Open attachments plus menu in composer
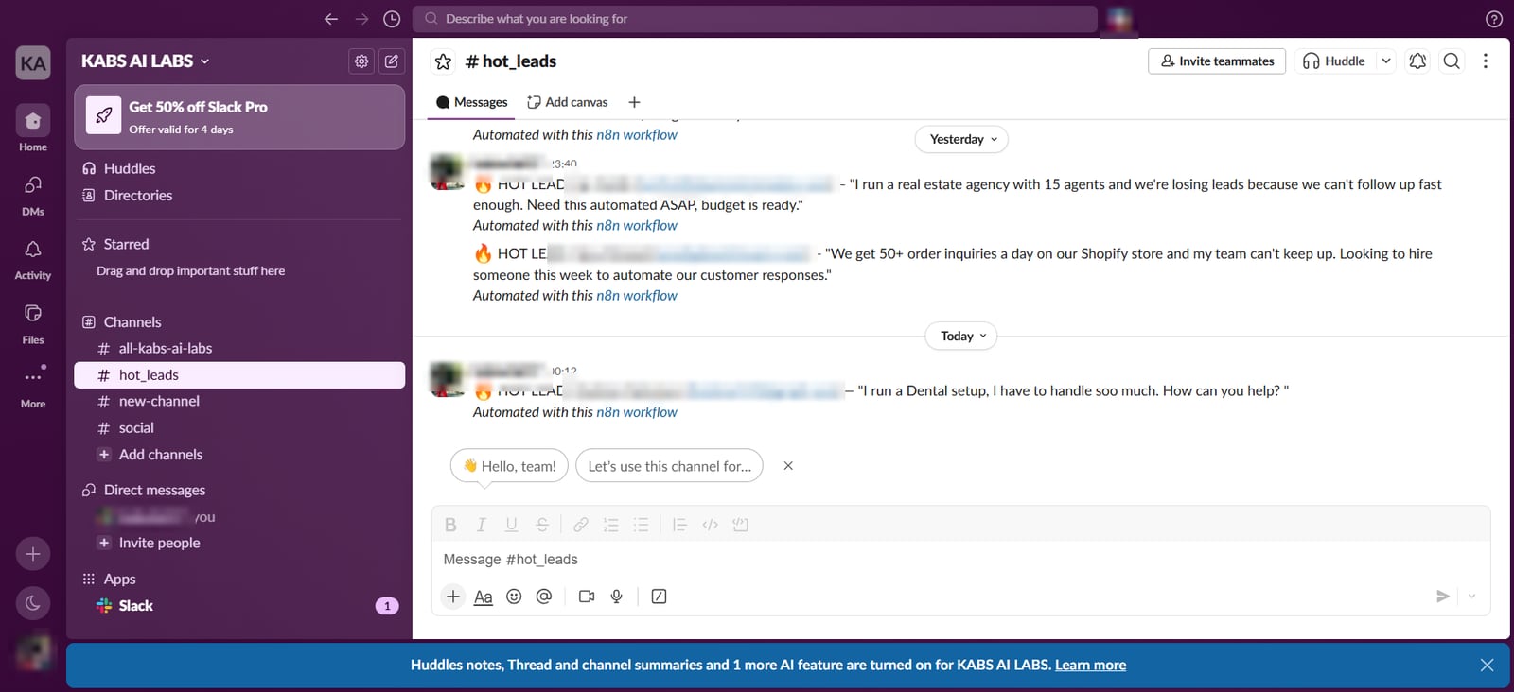 453,597
